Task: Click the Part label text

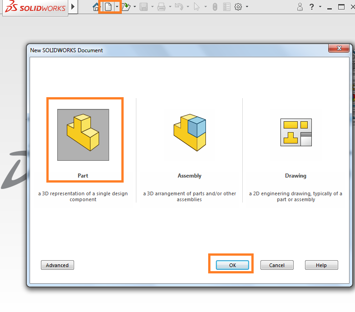Action: click(83, 176)
